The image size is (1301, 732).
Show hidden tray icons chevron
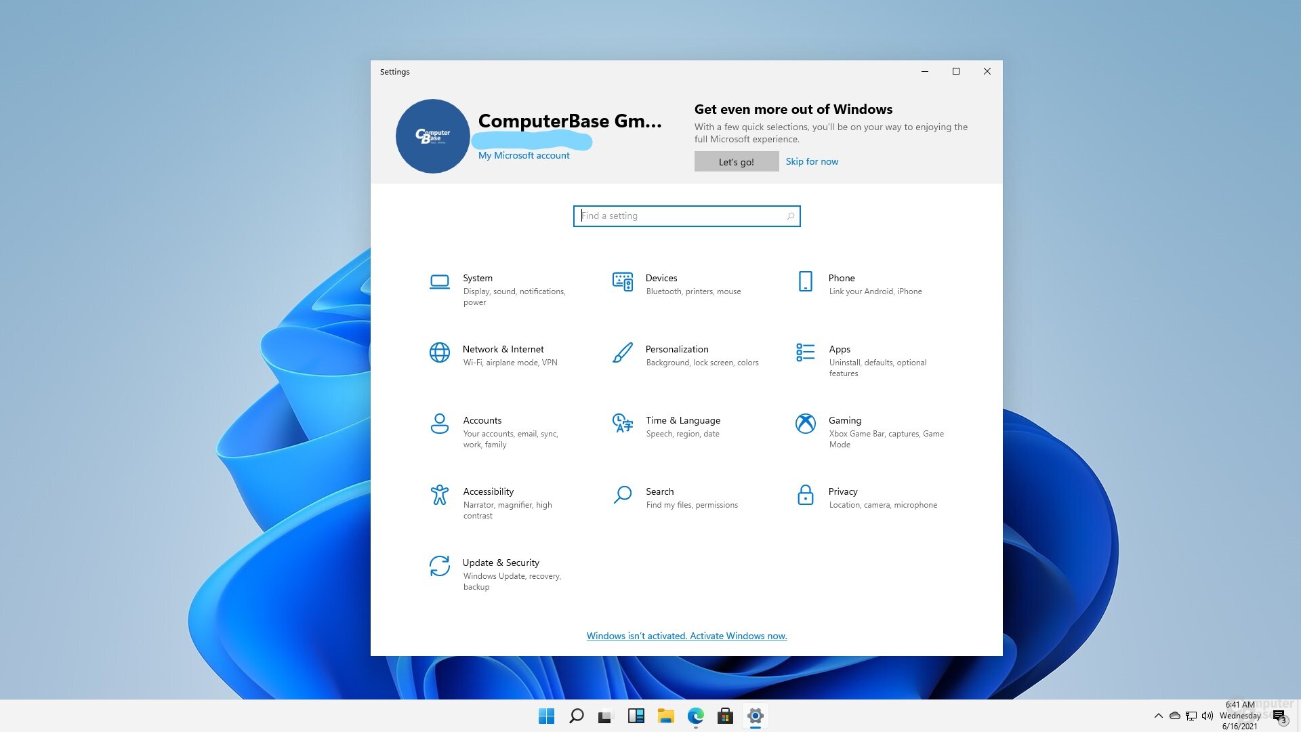(1158, 716)
